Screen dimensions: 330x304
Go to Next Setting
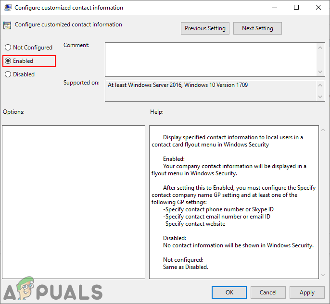(257, 28)
